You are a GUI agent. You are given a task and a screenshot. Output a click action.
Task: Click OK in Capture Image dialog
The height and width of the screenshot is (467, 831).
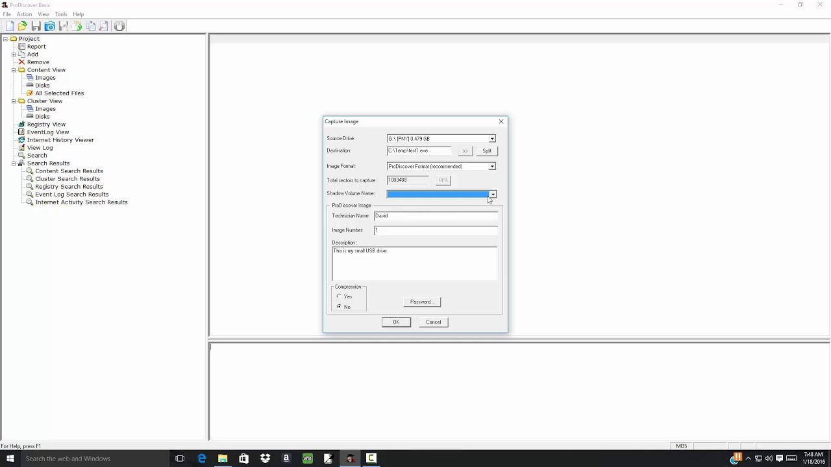tap(396, 322)
